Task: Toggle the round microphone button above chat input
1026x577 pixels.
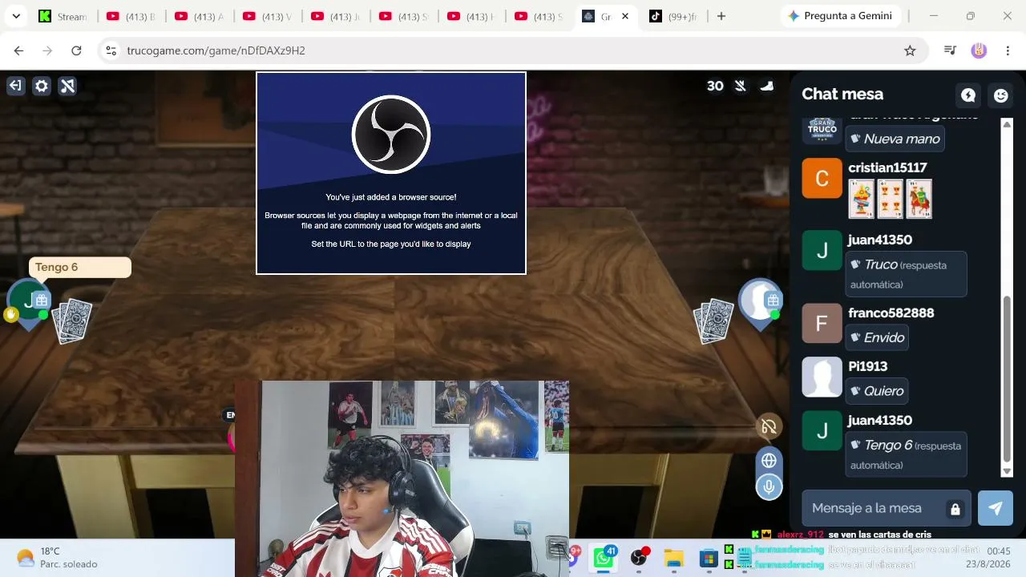Action: (769, 486)
